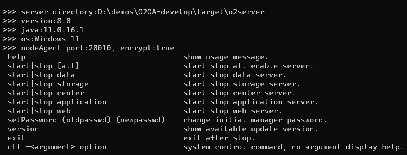The width and height of the screenshot is (407, 155).
Task: Click the start|stop data command
Action: (x=41, y=75)
